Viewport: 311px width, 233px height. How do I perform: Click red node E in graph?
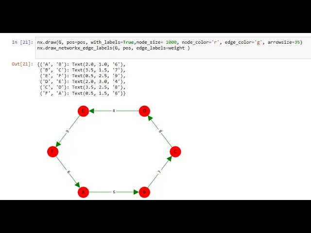(83, 111)
